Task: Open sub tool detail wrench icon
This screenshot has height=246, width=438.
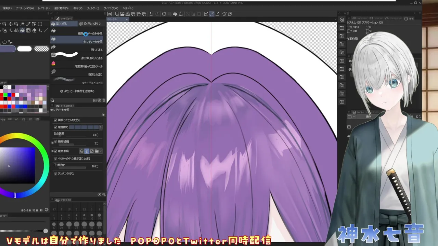Action: [104, 194]
